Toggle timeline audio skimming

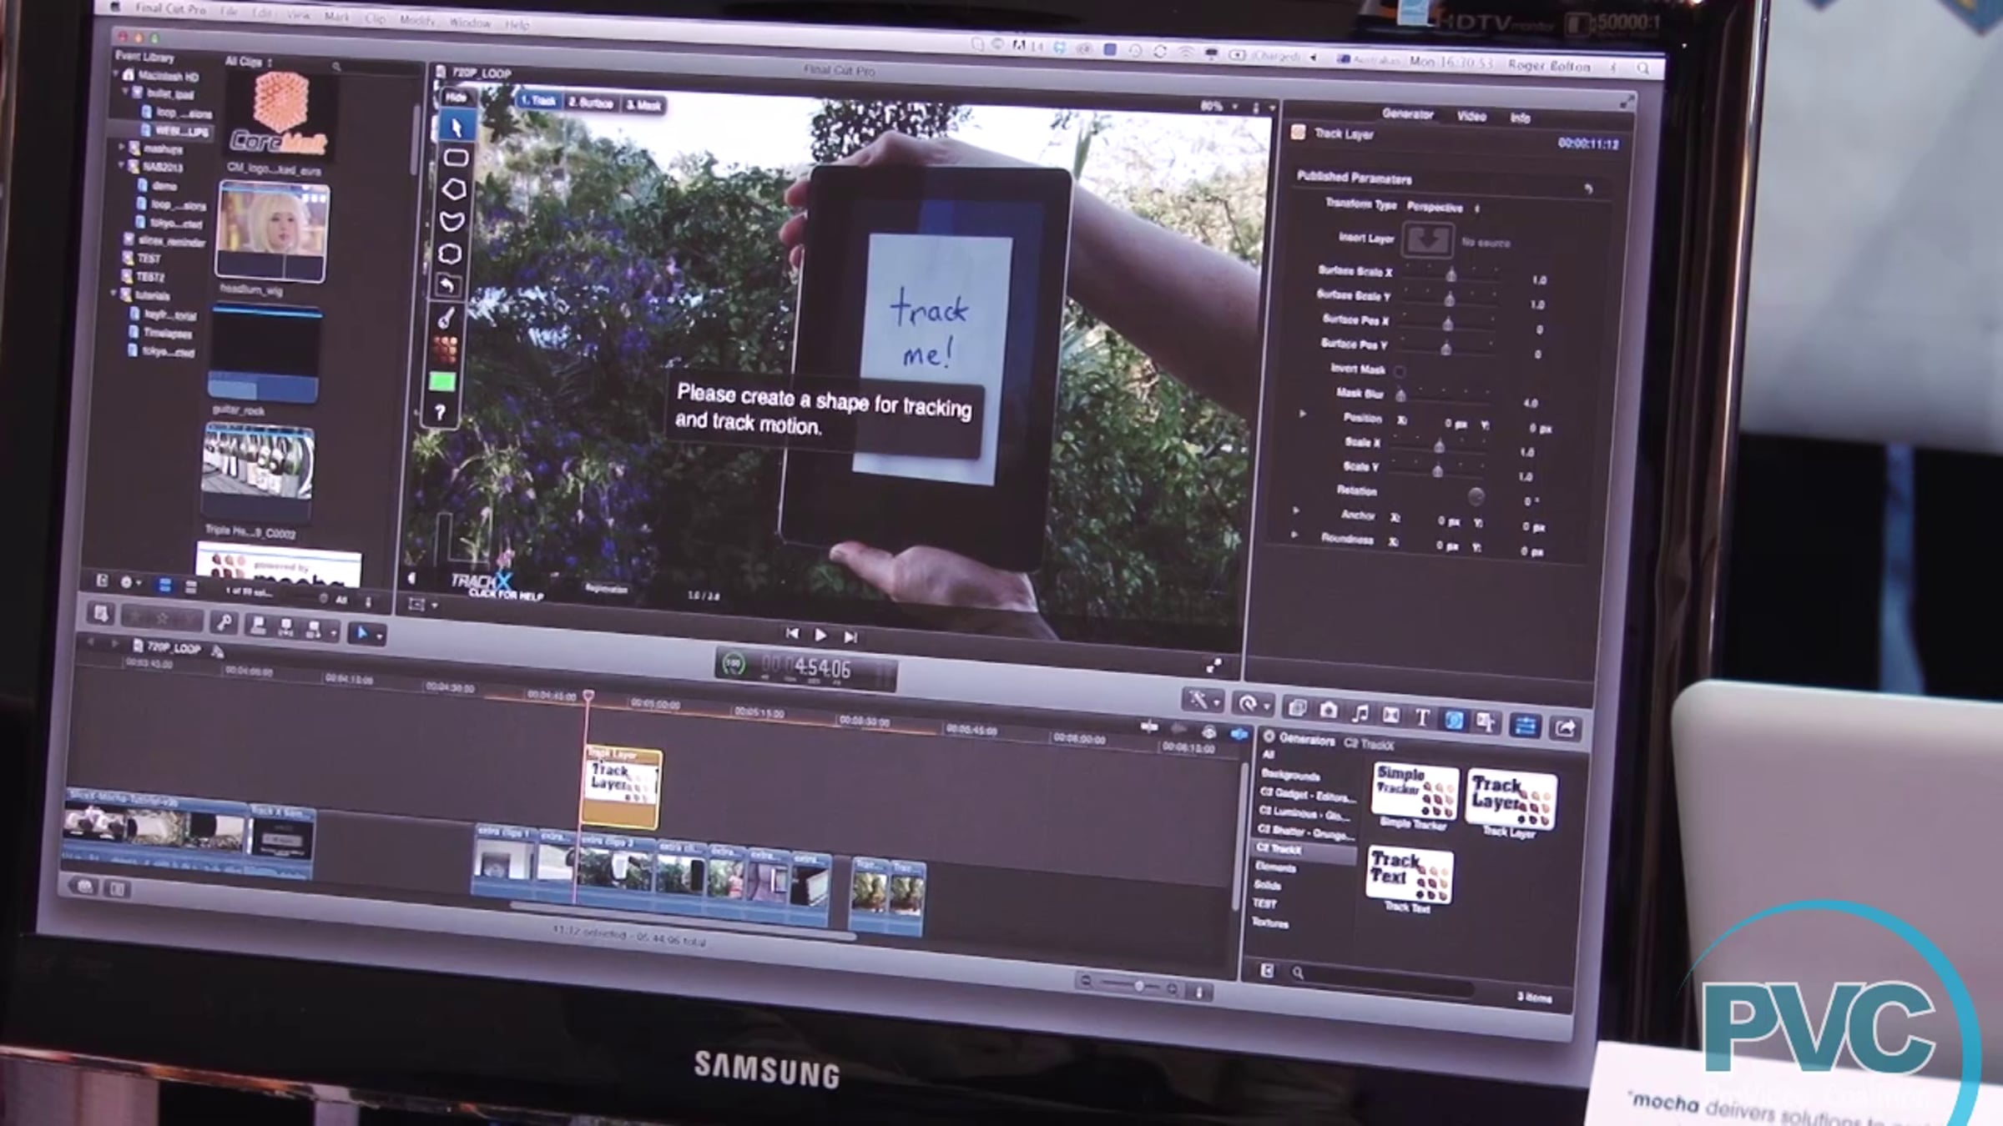point(1178,730)
